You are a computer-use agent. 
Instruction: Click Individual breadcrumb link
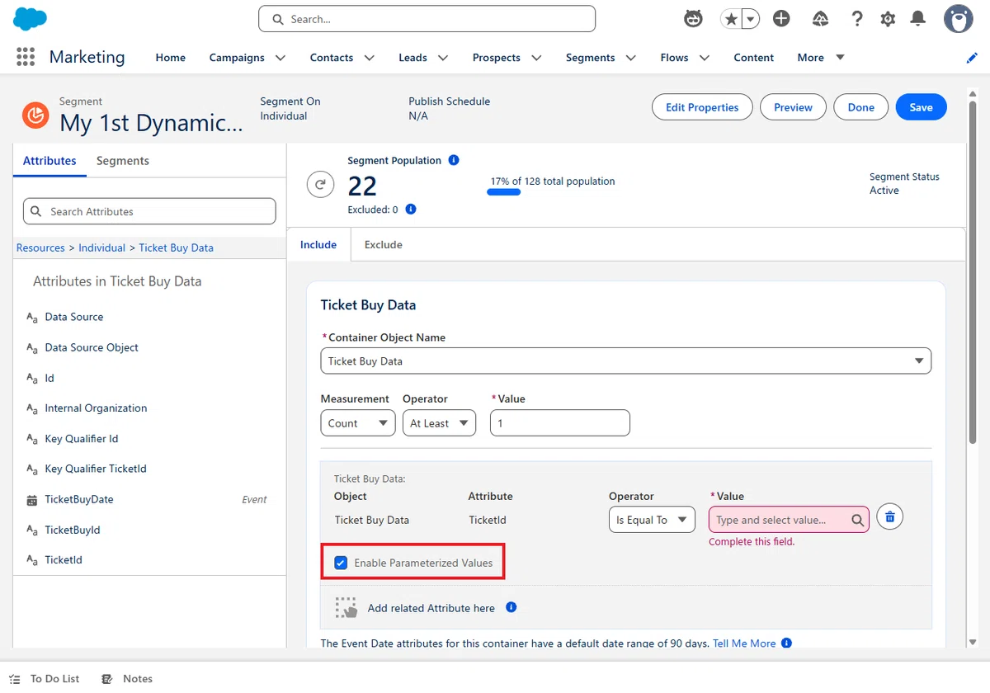[101, 247]
